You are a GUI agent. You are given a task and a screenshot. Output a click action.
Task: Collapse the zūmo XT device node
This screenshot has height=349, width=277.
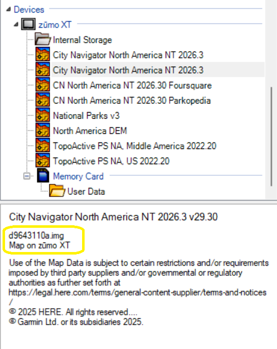16,24
